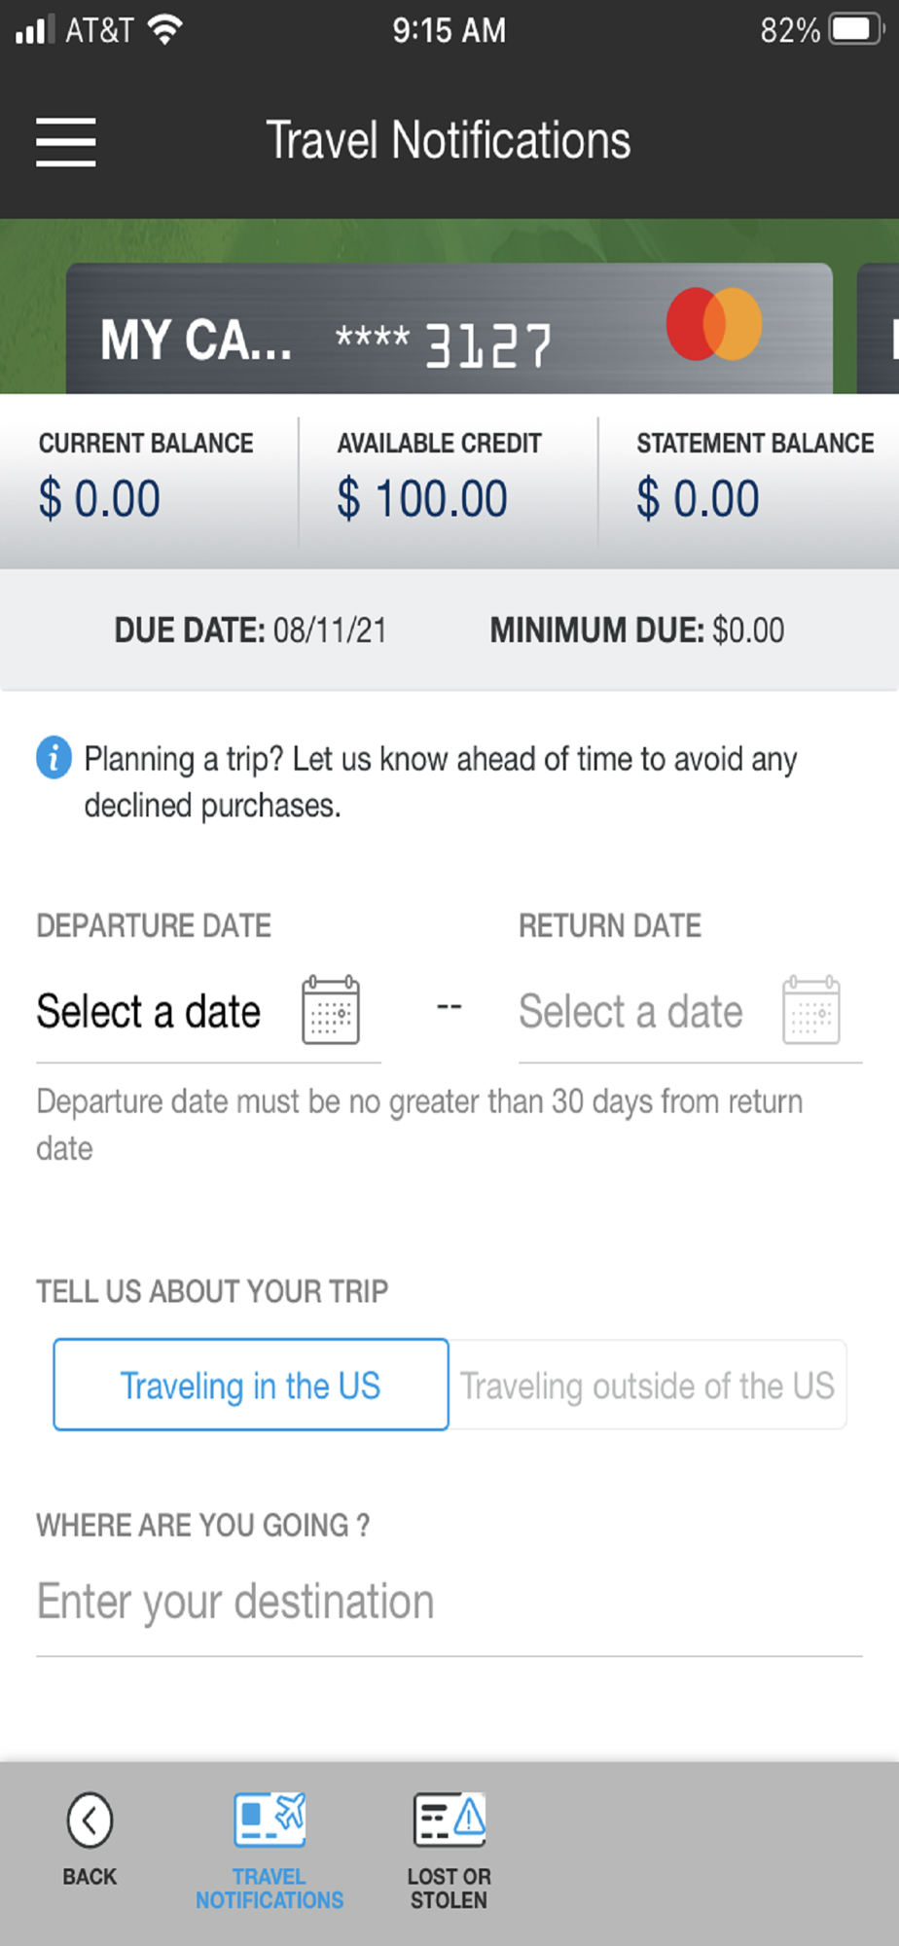Select the MY CA... card ending 3127
899x1946 pixels.
[449, 329]
